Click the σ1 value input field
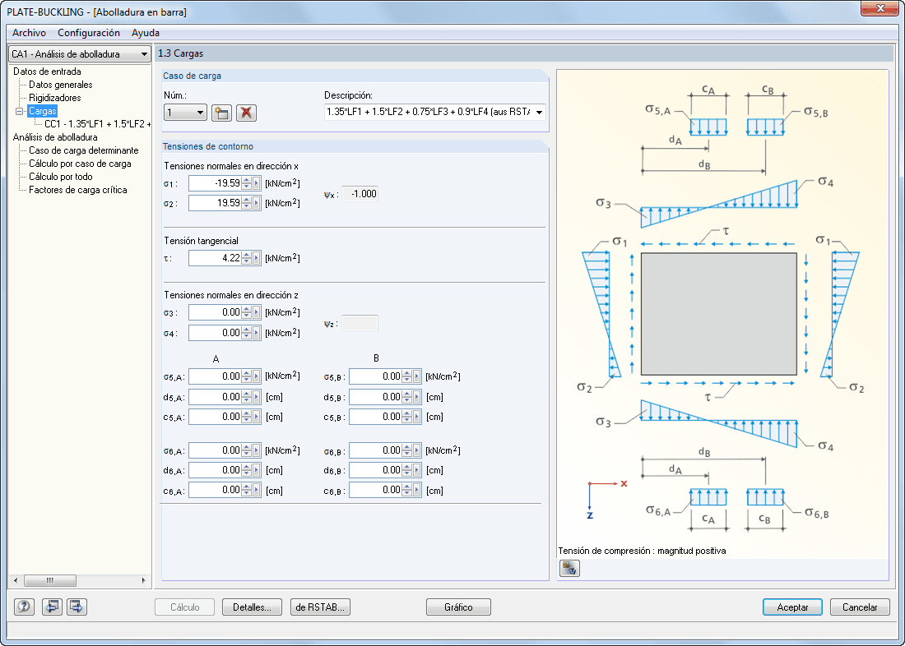Screen dimensions: 905x646 click(x=216, y=183)
